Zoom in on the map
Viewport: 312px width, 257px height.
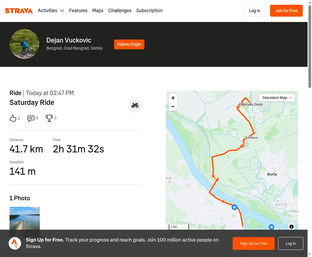173,98
